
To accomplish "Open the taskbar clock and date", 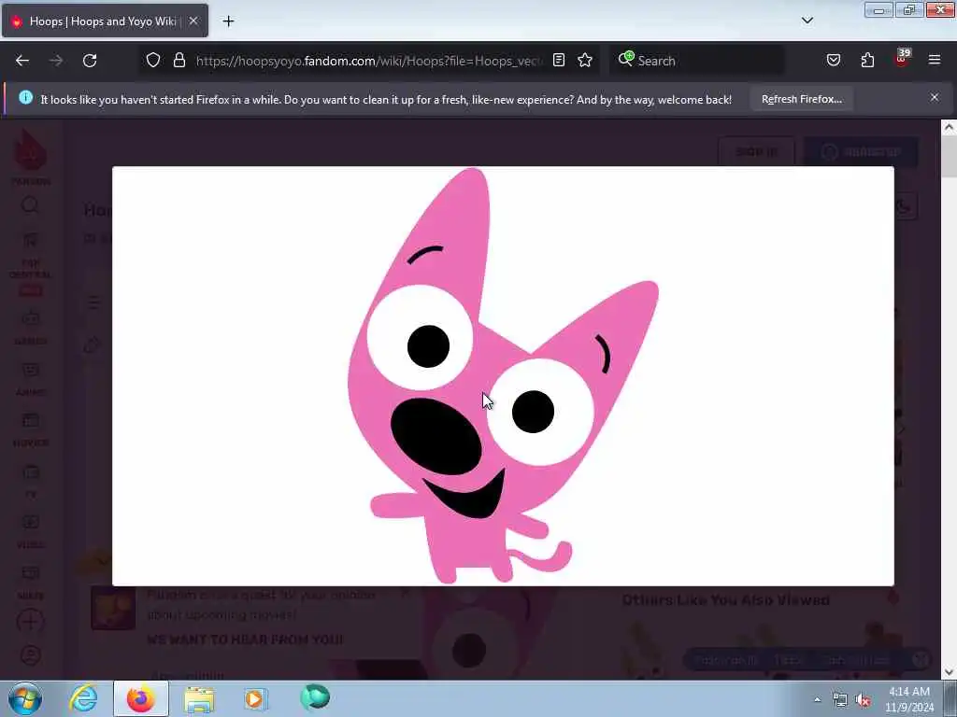I will point(909,699).
